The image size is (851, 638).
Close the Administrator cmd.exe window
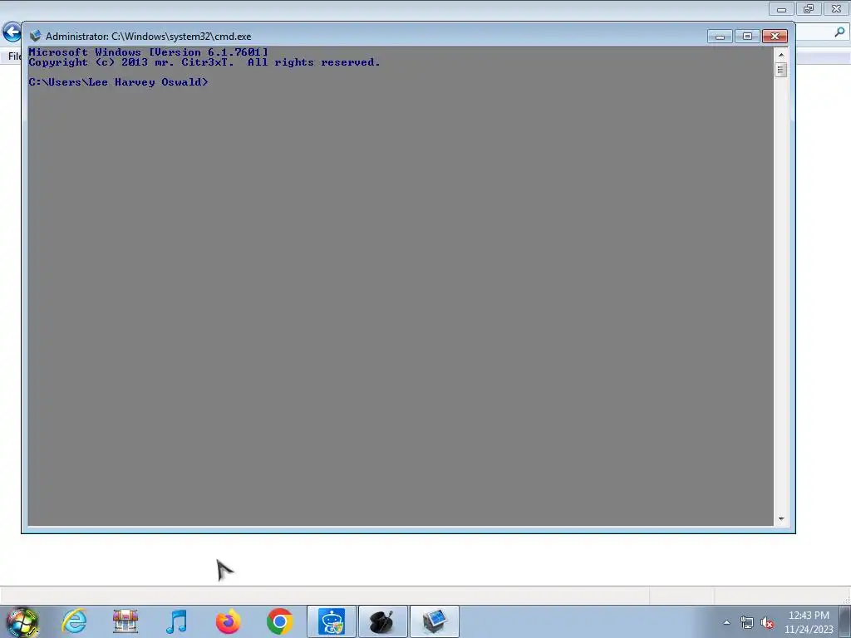tap(775, 37)
